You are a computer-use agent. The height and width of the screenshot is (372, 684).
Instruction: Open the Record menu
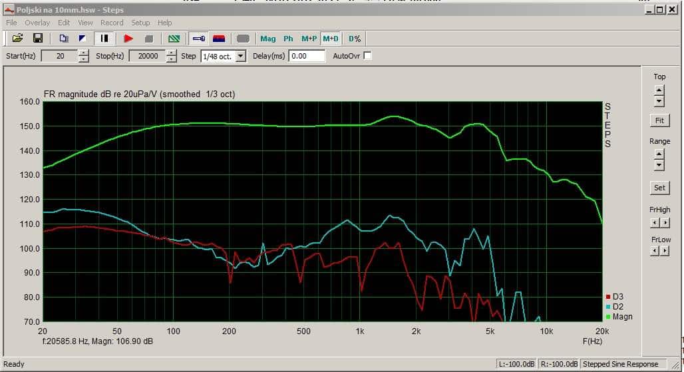coord(112,23)
